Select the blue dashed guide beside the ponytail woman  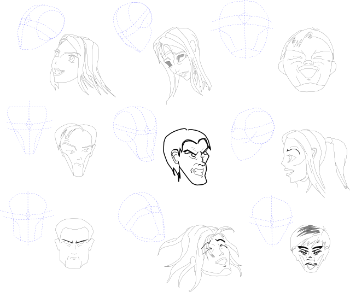pos(253,134)
